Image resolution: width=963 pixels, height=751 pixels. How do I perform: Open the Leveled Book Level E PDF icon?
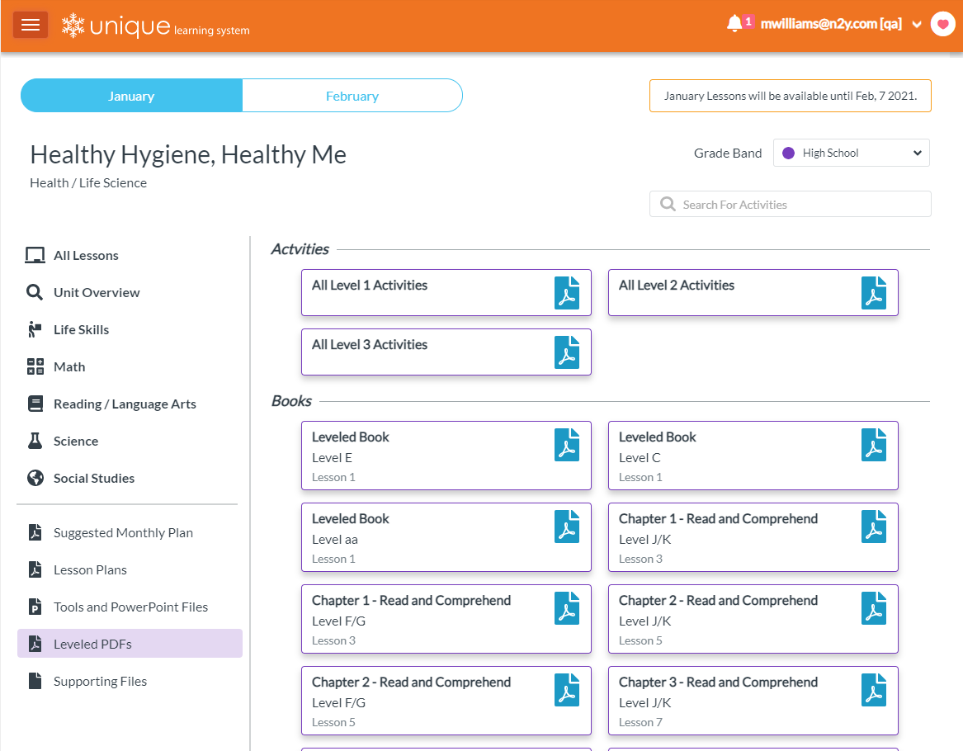(567, 445)
